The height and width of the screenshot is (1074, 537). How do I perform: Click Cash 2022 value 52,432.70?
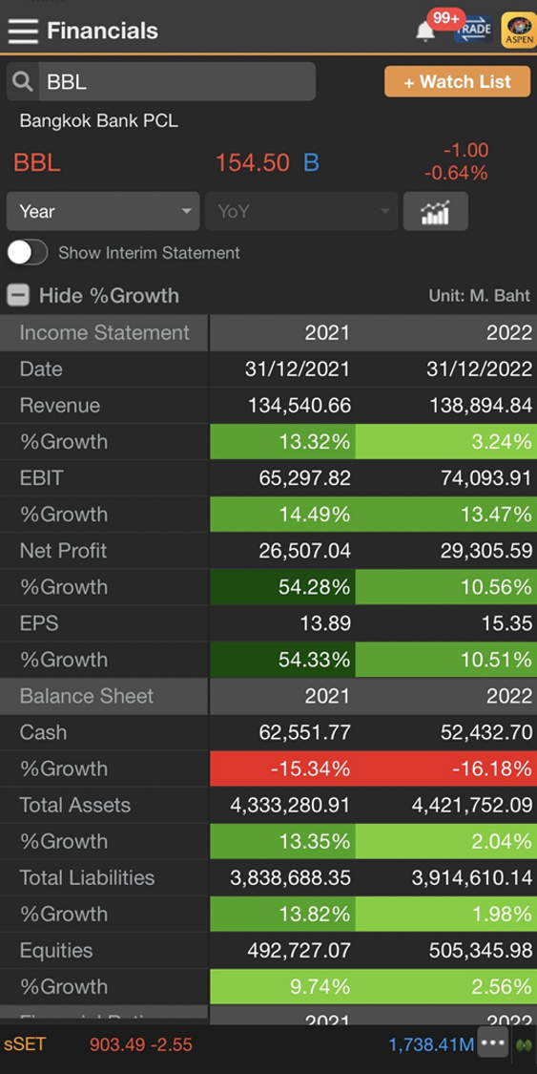486,732
